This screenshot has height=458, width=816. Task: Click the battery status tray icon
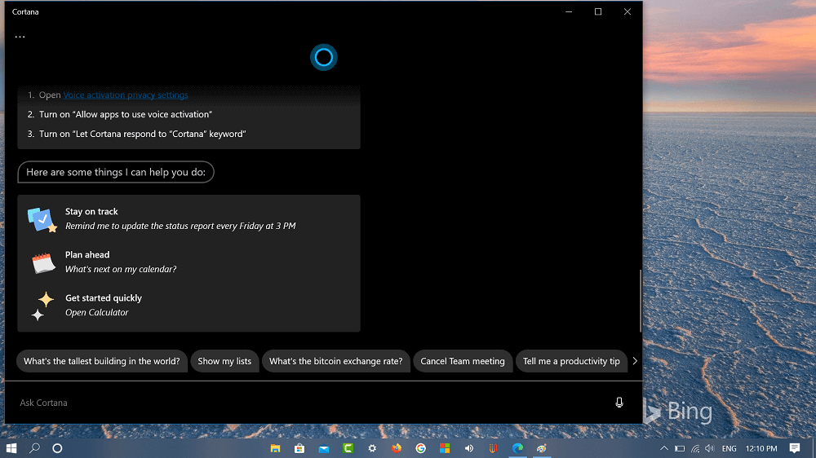(680, 449)
